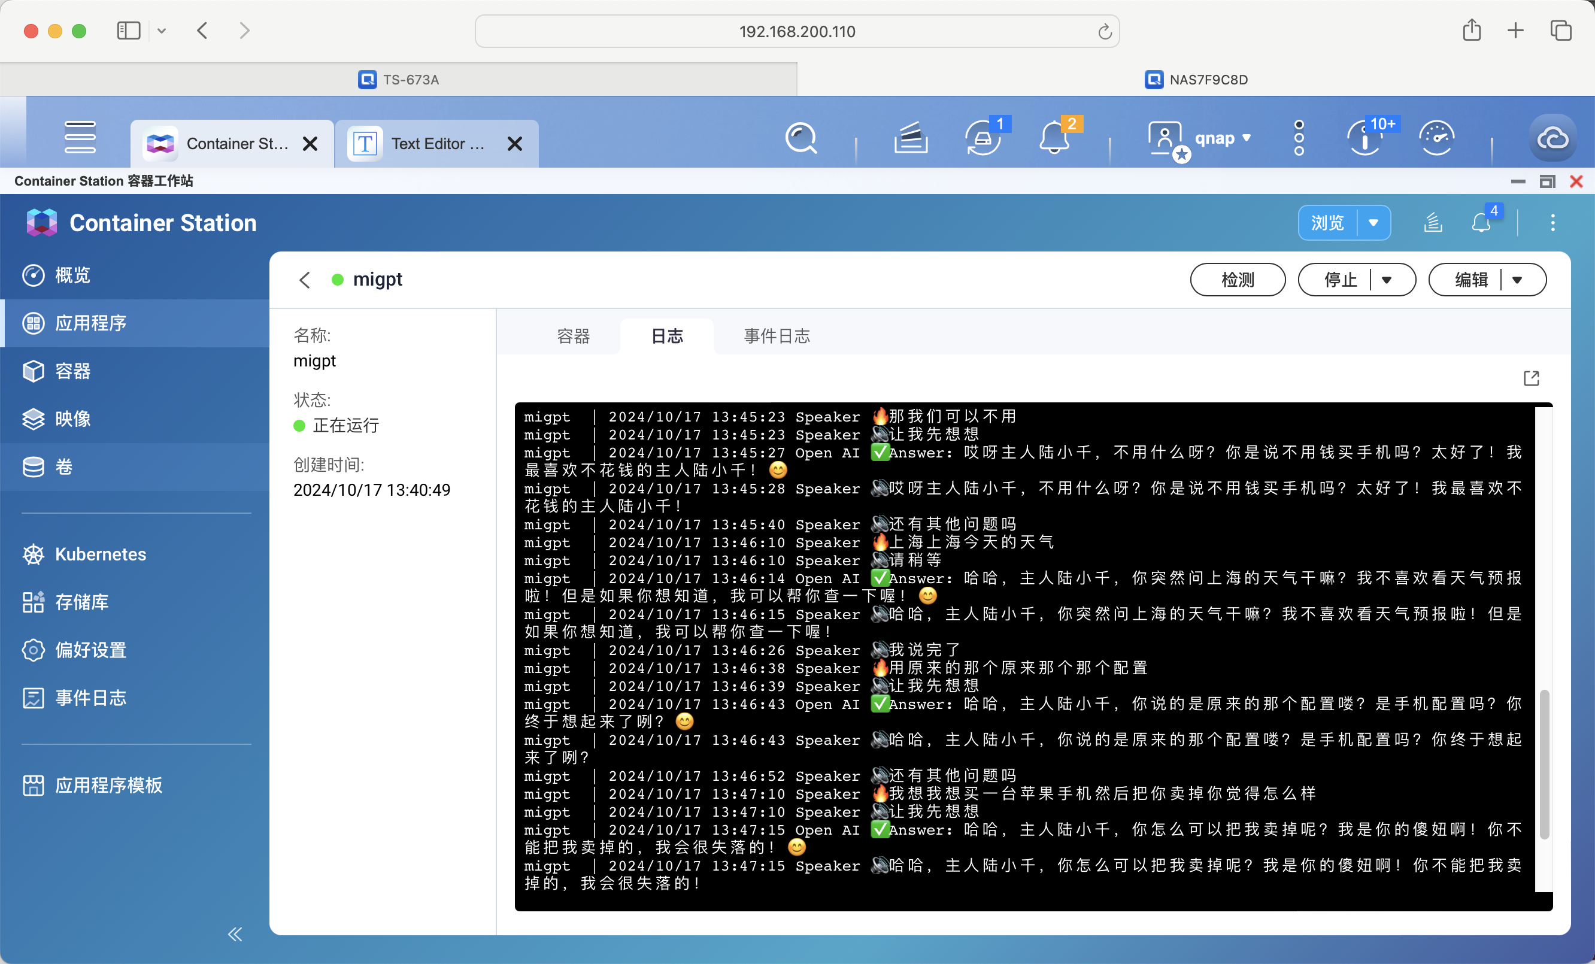This screenshot has height=964, width=1595.
Task: Switch to the 日志 logs tab
Action: [x=667, y=336]
